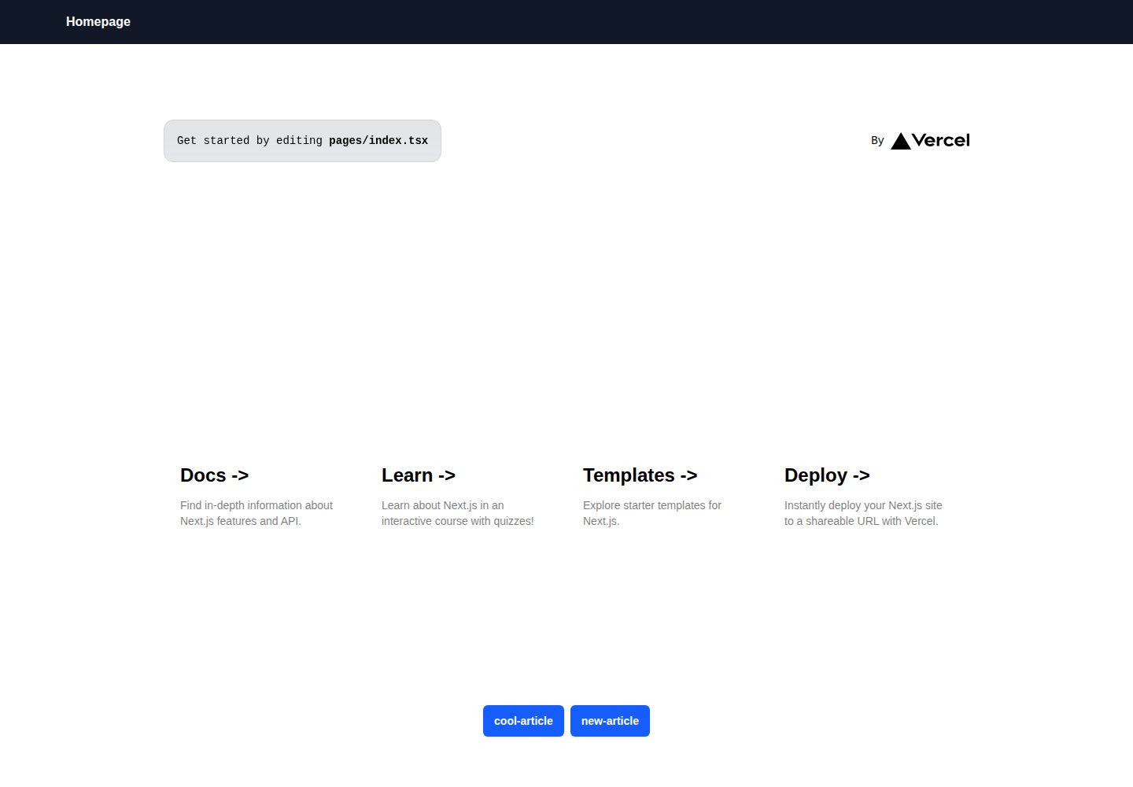Click the cool-article button
The height and width of the screenshot is (787, 1133).
(523, 721)
